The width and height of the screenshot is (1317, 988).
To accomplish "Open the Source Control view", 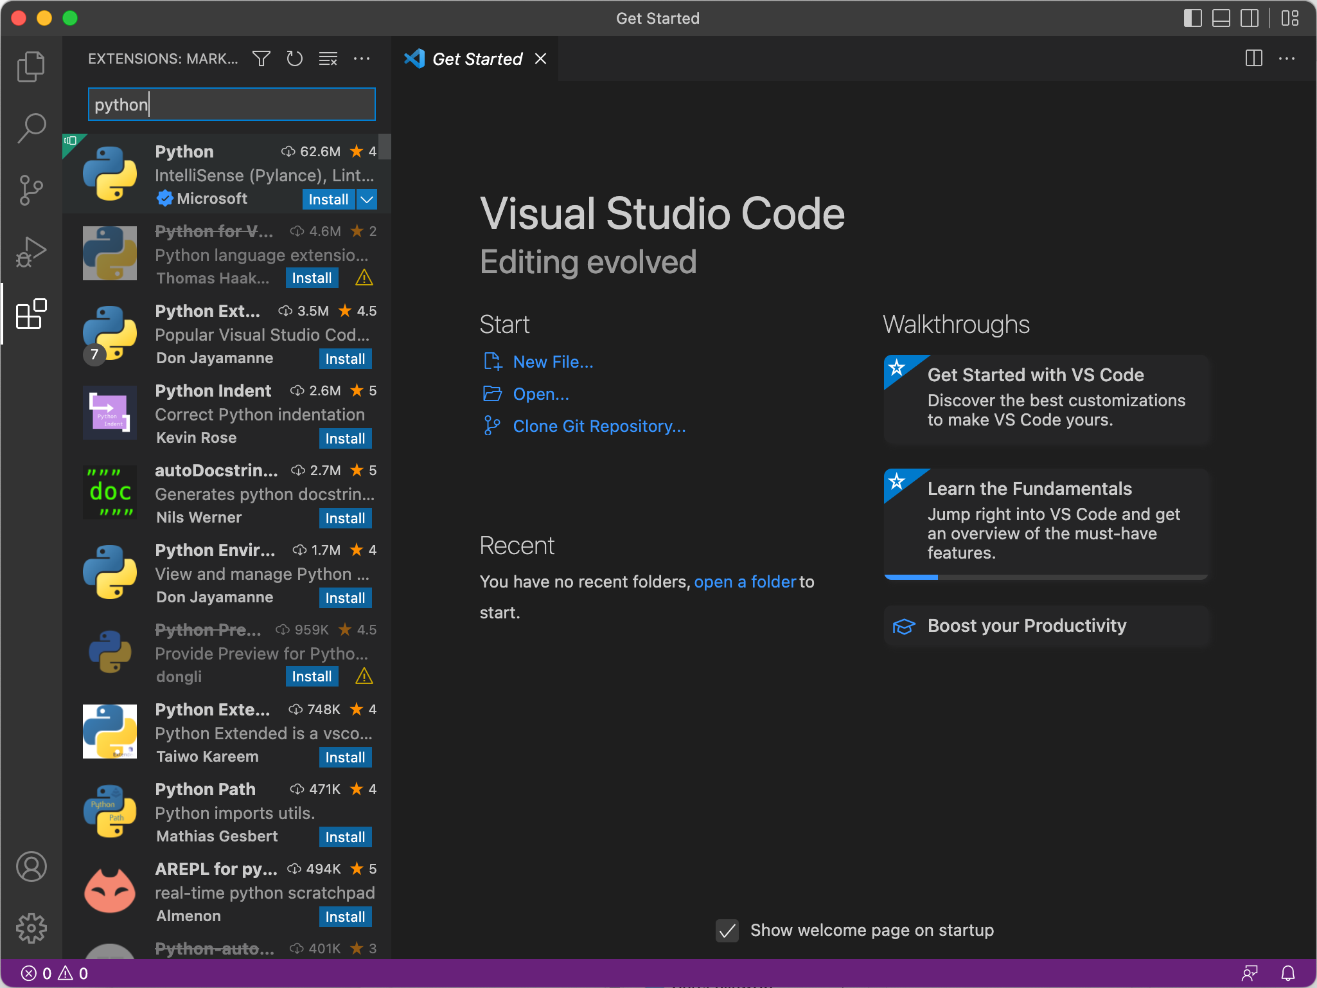I will [x=31, y=190].
